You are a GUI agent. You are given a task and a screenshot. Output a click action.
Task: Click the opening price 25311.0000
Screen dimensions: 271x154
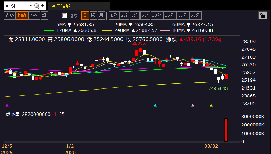pos(30,39)
